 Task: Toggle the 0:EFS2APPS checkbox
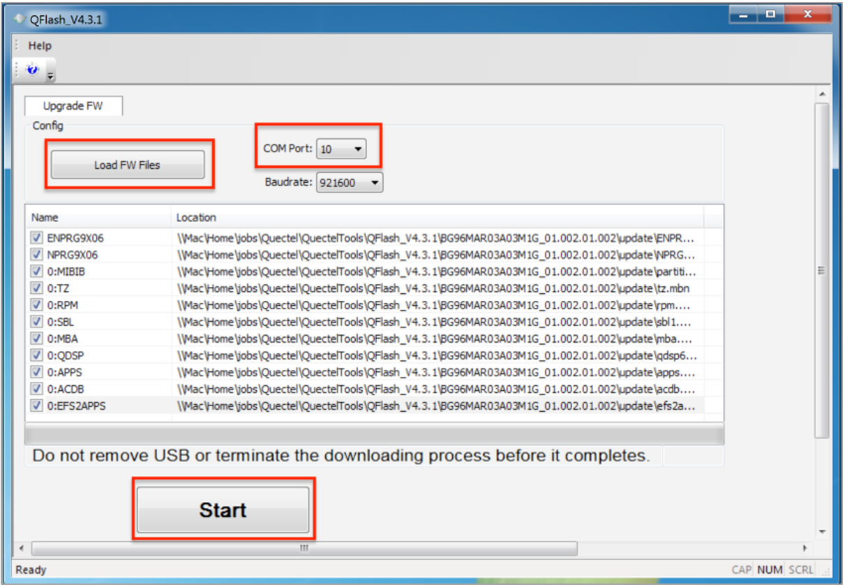click(x=36, y=406)
